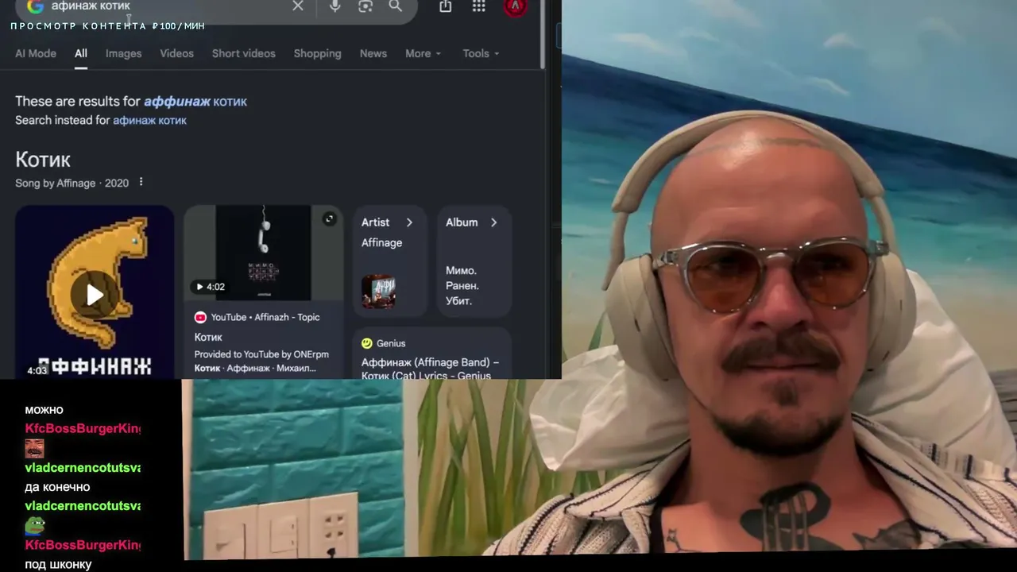
Task: Select the All results tab
Action: point(81,53)
